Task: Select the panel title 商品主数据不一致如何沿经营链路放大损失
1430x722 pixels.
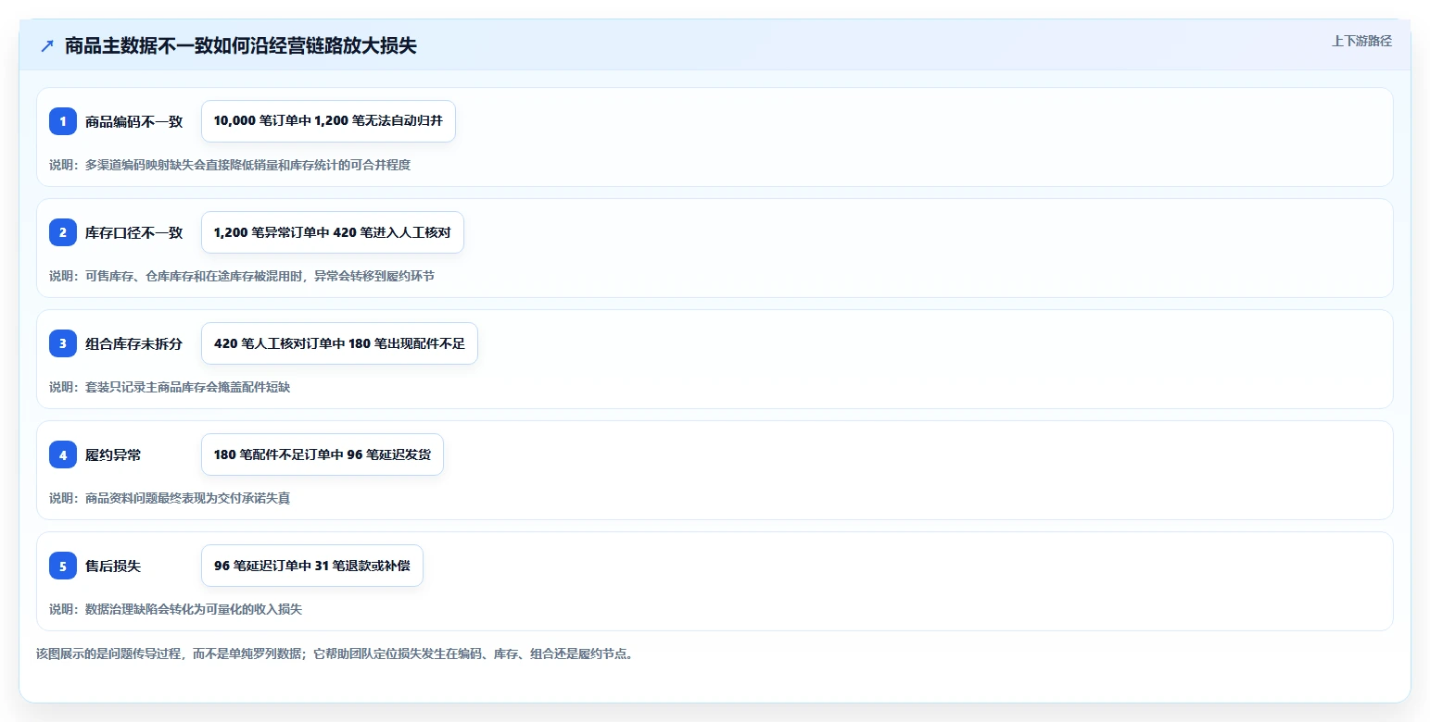Action: (241, 45)
